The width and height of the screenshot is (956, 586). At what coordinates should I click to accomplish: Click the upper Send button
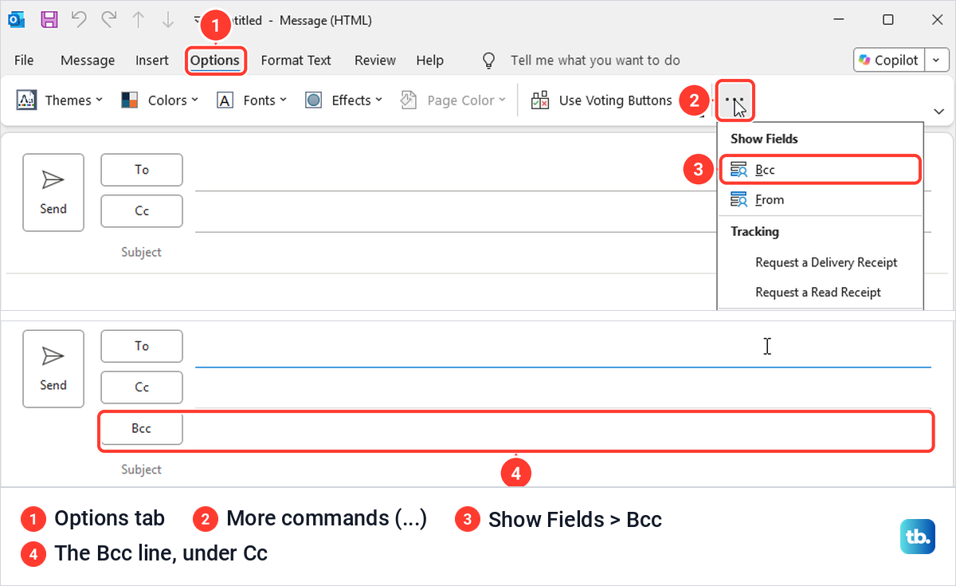pos(53,192)
